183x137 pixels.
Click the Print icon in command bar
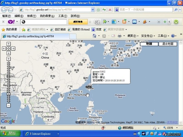[120, 36]
